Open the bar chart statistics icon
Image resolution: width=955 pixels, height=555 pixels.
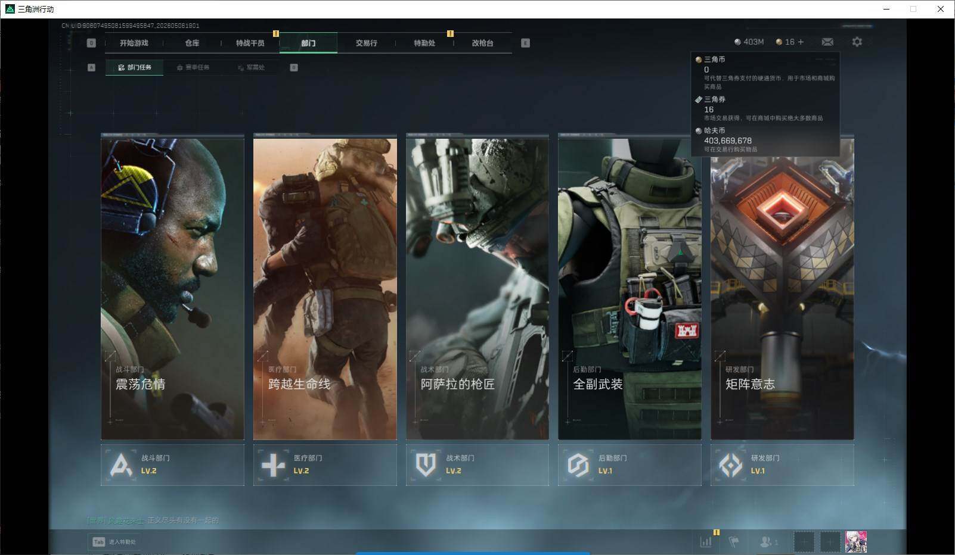pos(706,542)
